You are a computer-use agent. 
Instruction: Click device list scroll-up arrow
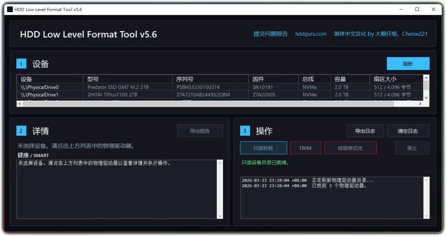pyautogui.click(x=426, y=78)
